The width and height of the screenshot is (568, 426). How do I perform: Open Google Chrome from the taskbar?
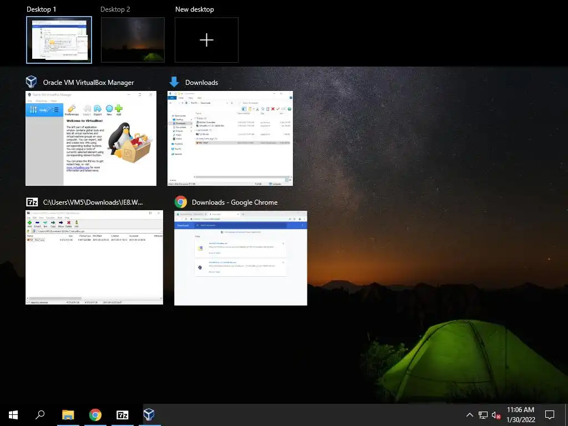point(95,415)
